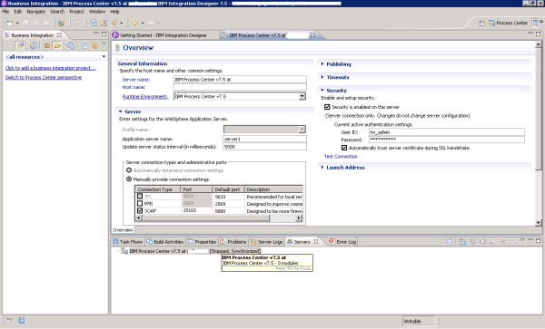Click the blue hexagon icon in Business Integration toolbar
The image size is (545, 329).
(x=71, y=45)
